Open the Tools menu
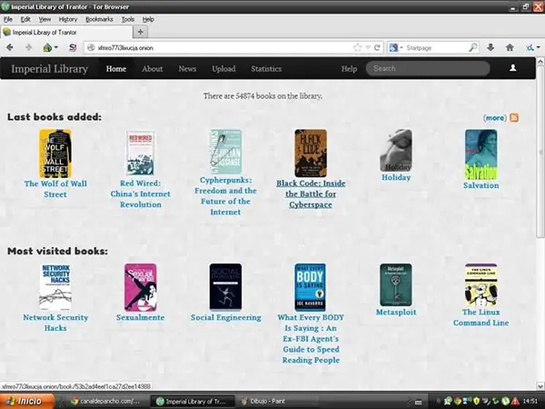The image size is (545, 409). tap(127, 19)
